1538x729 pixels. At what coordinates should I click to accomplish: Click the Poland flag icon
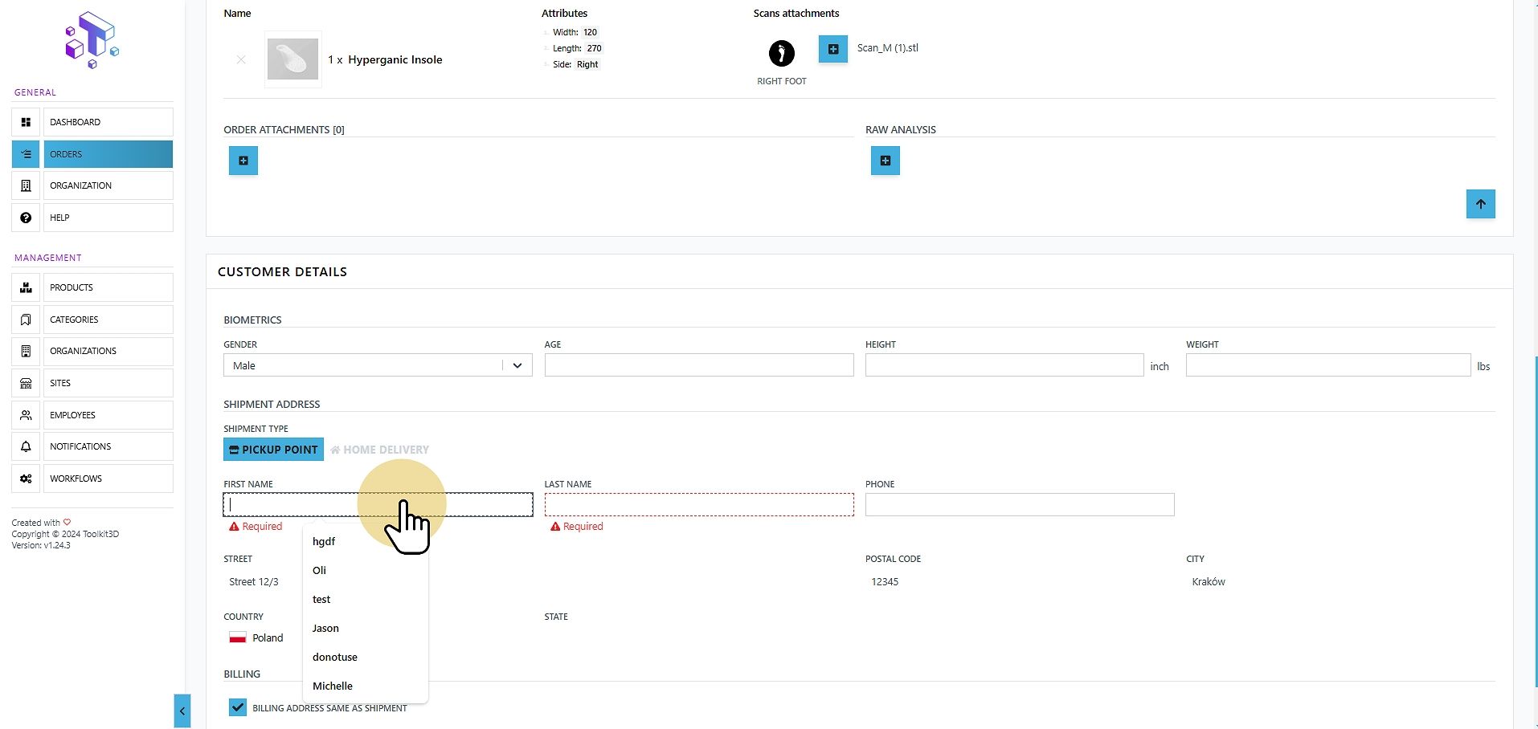click(x=238, y=637)
